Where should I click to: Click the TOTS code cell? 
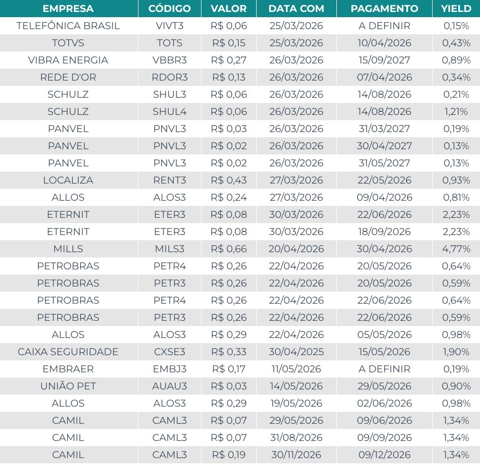170,43
